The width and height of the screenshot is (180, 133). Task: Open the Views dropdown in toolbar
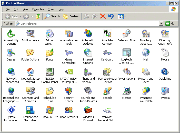125,17
